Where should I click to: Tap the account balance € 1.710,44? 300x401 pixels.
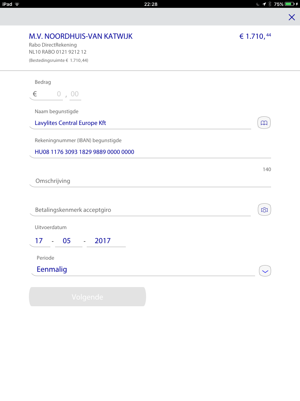pos(255,37)
